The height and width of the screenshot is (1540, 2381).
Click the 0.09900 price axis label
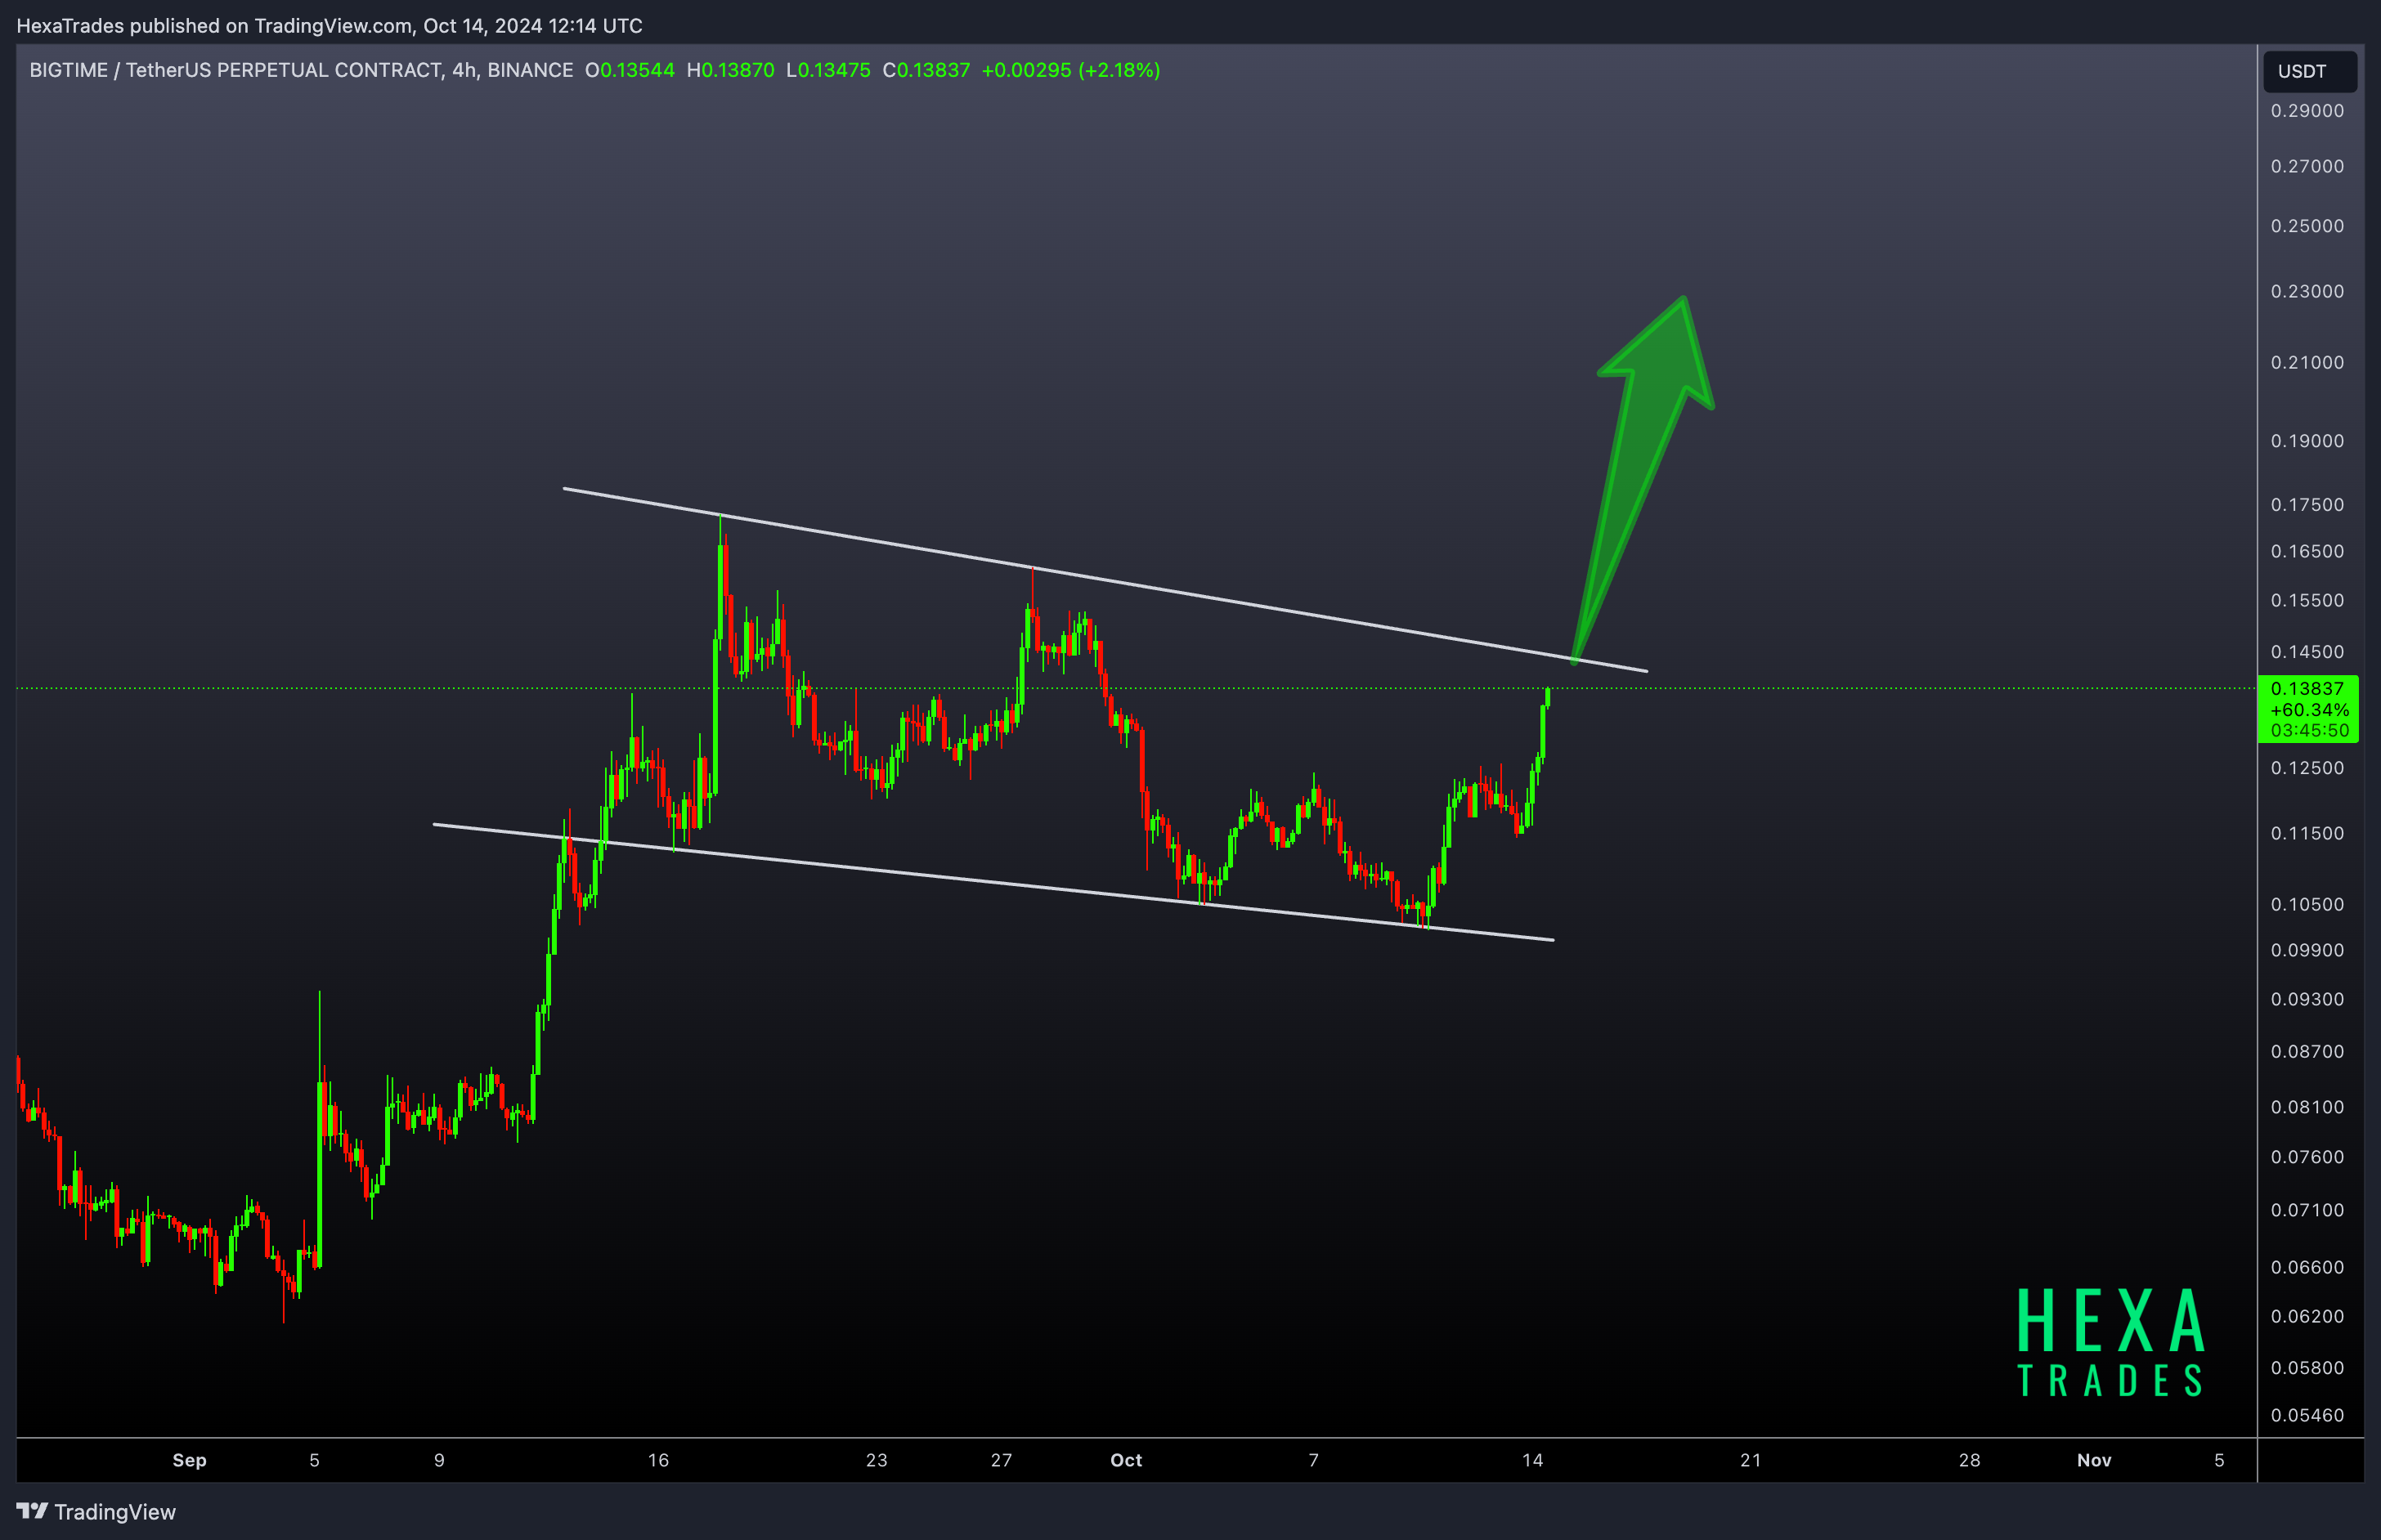(x=2307, y=950)
